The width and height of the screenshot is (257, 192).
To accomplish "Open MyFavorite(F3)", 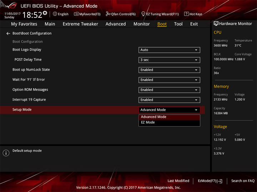I will 87,14.
